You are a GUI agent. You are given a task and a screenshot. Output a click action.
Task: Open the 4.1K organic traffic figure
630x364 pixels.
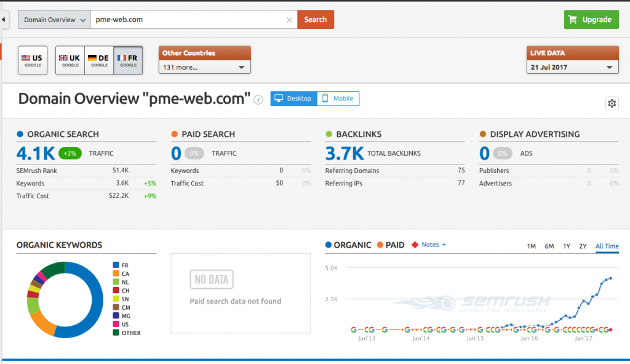pos(35,153)
